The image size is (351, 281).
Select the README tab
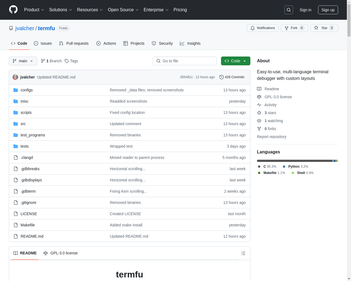25,253
